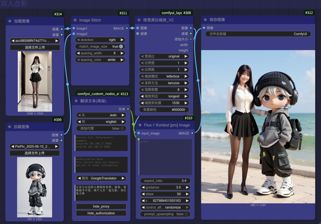Click the input_image port on Flux node
This screenshot has height=224, width=321.
139,133
